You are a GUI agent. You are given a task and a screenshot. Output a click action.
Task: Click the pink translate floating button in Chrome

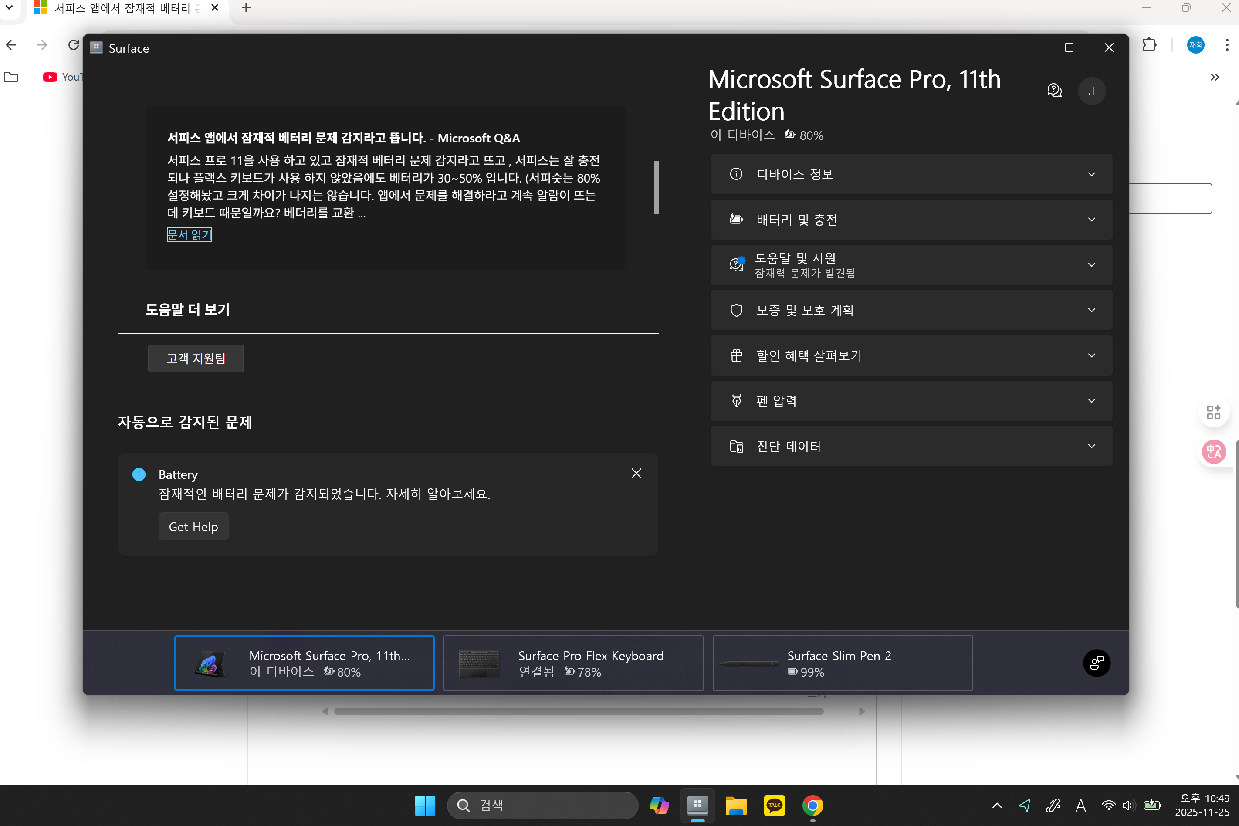click(1214, 451)
